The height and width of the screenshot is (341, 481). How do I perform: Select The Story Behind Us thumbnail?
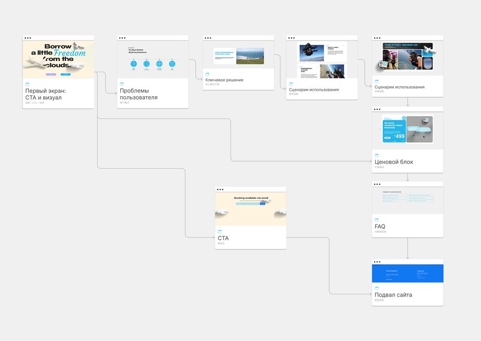coord(407,58)
